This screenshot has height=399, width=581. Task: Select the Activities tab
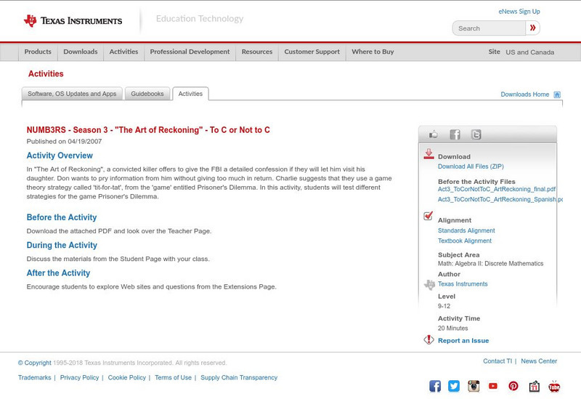(x=190, y=94)
